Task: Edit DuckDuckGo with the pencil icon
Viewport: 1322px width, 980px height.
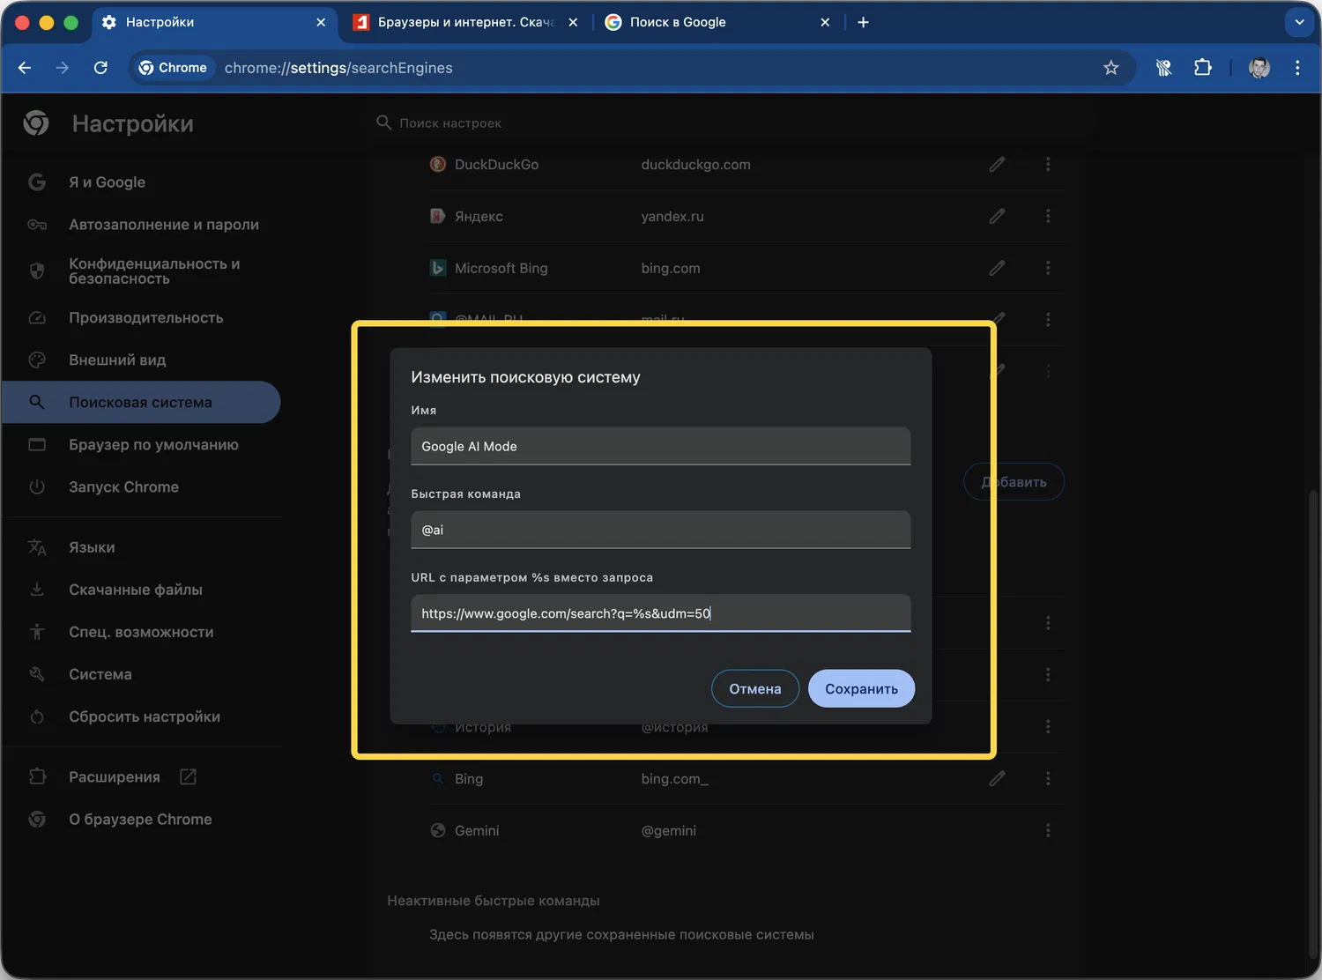Action: point(997,165)
